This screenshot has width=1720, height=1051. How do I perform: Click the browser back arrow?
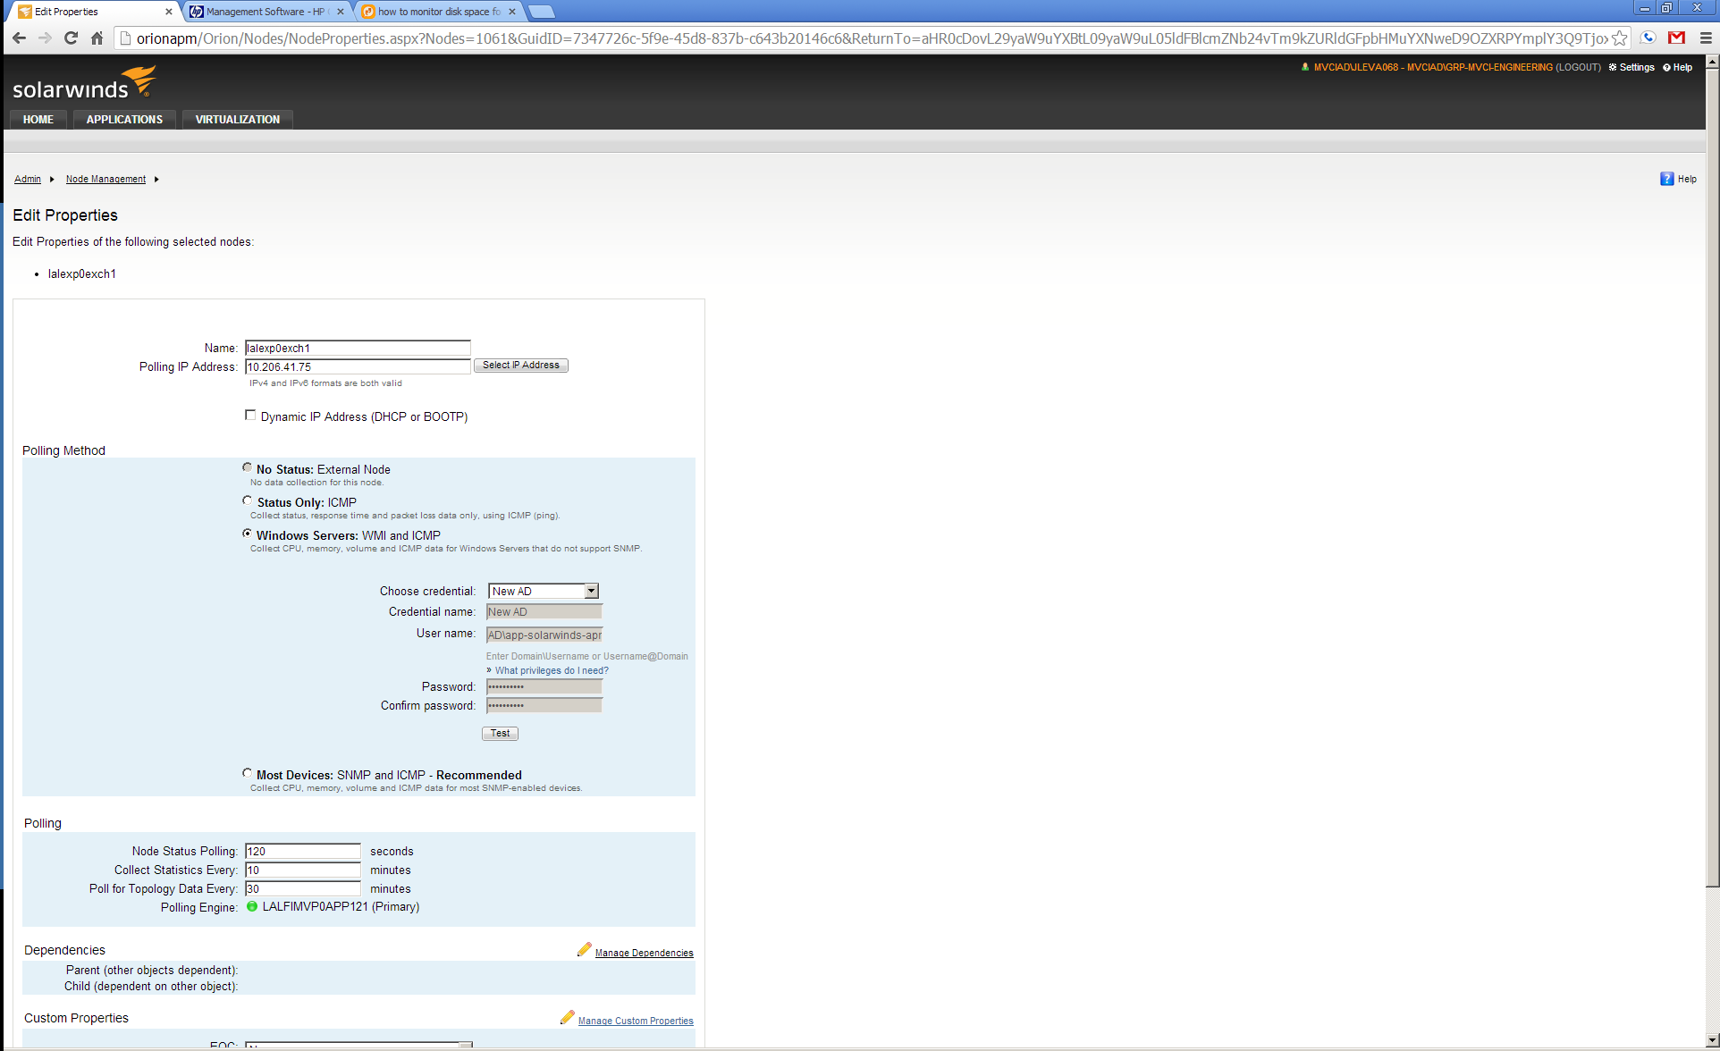pos(19,38)
